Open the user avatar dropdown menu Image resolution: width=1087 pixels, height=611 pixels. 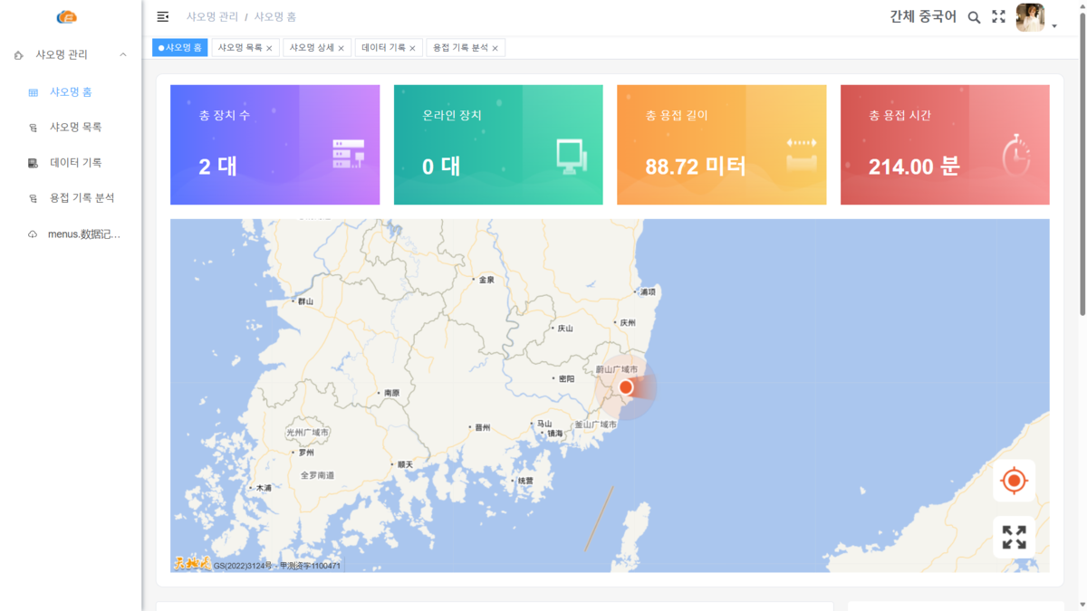(x=1036, y=17)
